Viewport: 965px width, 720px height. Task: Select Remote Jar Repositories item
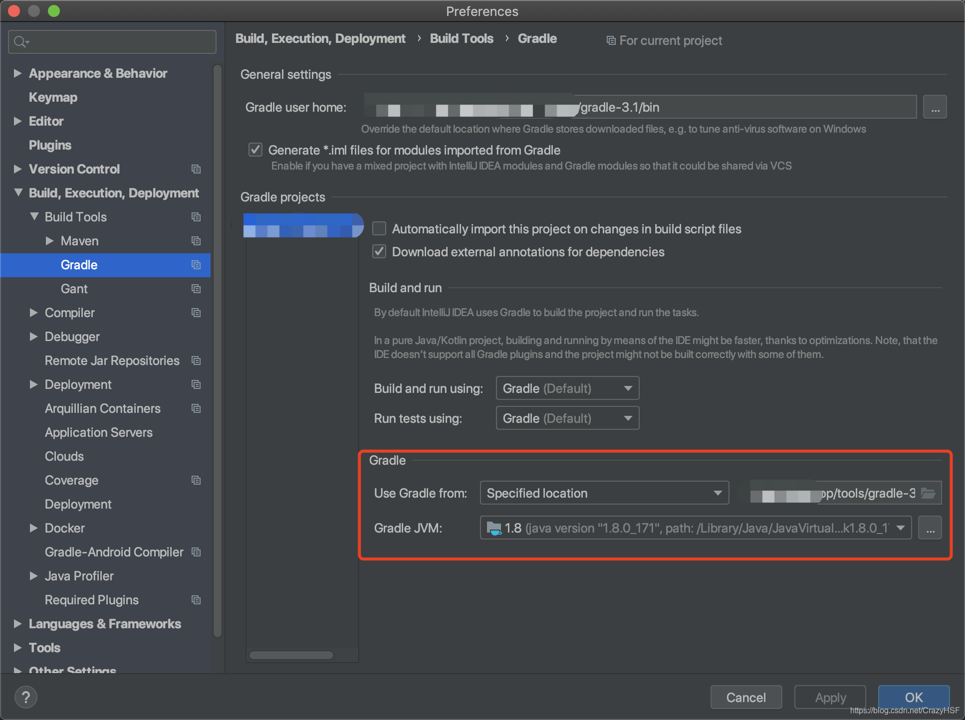coord(112,360)
